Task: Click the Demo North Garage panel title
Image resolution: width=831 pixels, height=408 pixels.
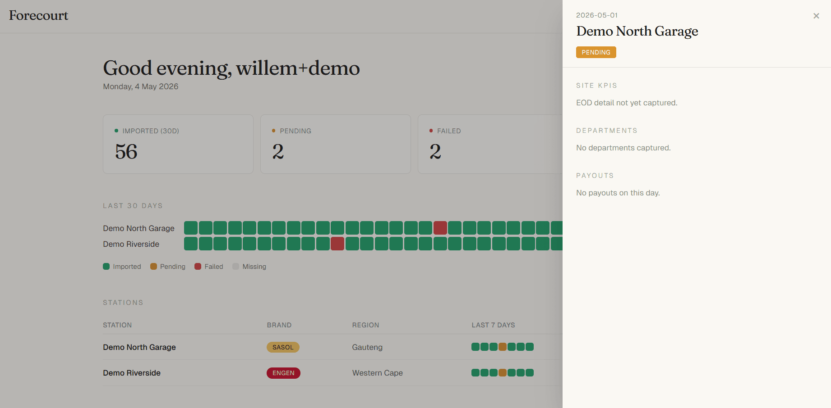Action: tap(637, 31)
